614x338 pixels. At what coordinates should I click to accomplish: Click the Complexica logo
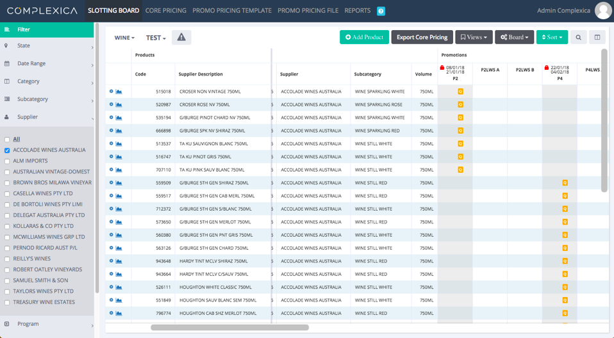pos(42,10)
